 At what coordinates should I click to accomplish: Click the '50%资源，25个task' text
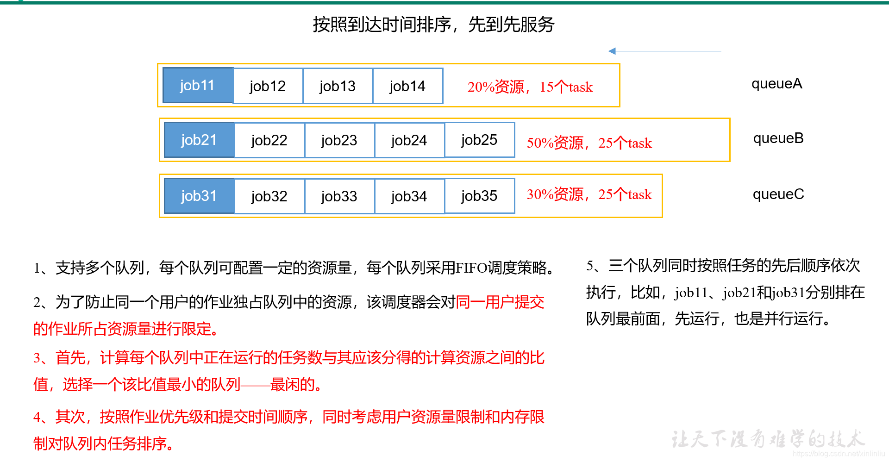[589, 143]
